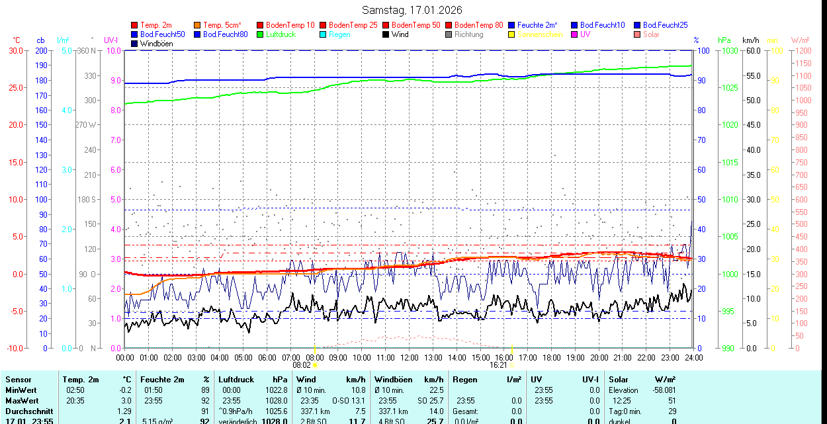Click the yellow Sonnenschein legend square
Viewport: 827px width, 424px height.
coord(512,34)
